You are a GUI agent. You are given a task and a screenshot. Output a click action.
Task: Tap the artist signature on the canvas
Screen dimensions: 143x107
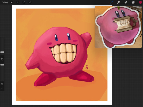tap(87, 67)
